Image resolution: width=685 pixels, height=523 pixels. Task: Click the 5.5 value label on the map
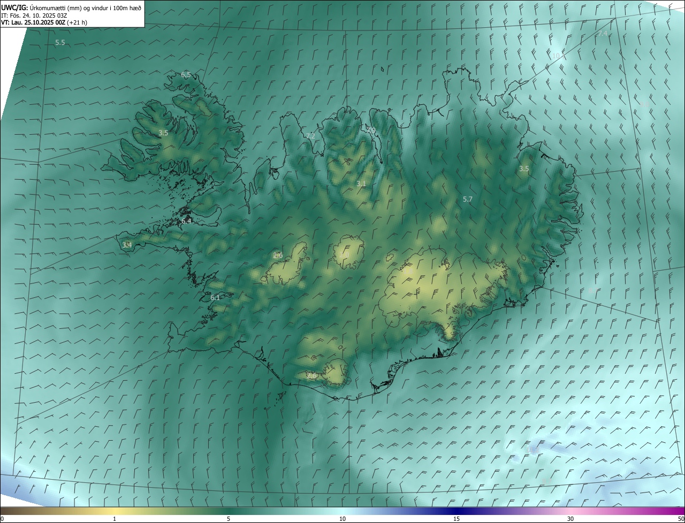coord(60,42)
